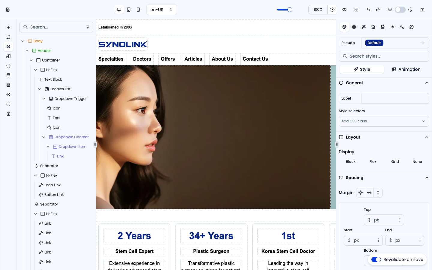This screenshot has height=270, width=432.
Task: Open the layers panel in left sidebar
Action: [8, 46]
